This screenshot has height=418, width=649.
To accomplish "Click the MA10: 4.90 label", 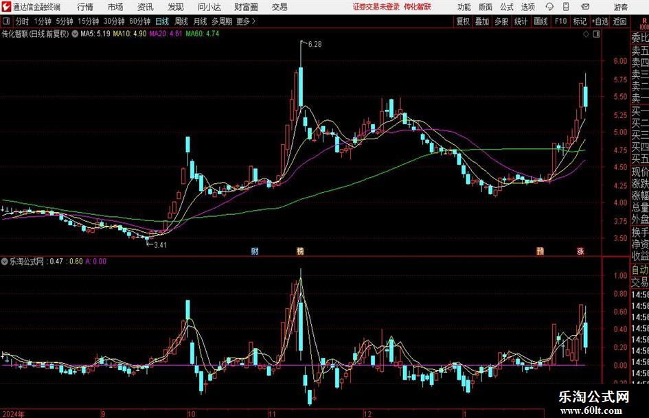I will [130, 34].
